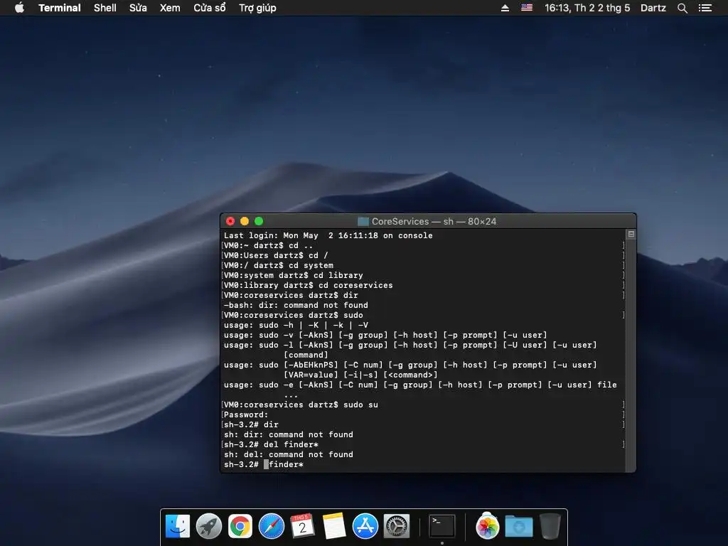Viewport: 728px width, 546px height.
Task: Launch Safari from the Dock
Action: coord(271,526)
